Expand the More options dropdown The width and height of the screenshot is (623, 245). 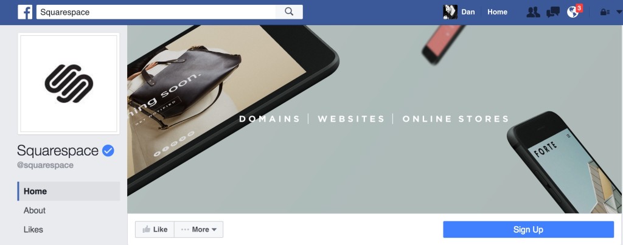199,230
